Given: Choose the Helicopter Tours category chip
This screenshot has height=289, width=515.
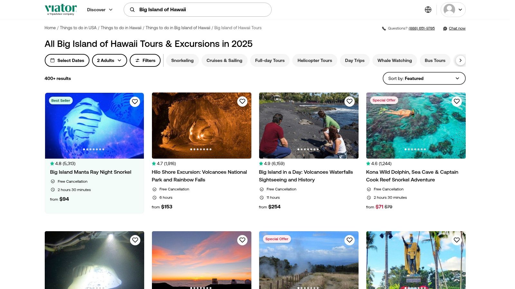Looking at the screenshot, I should (314, 60).
